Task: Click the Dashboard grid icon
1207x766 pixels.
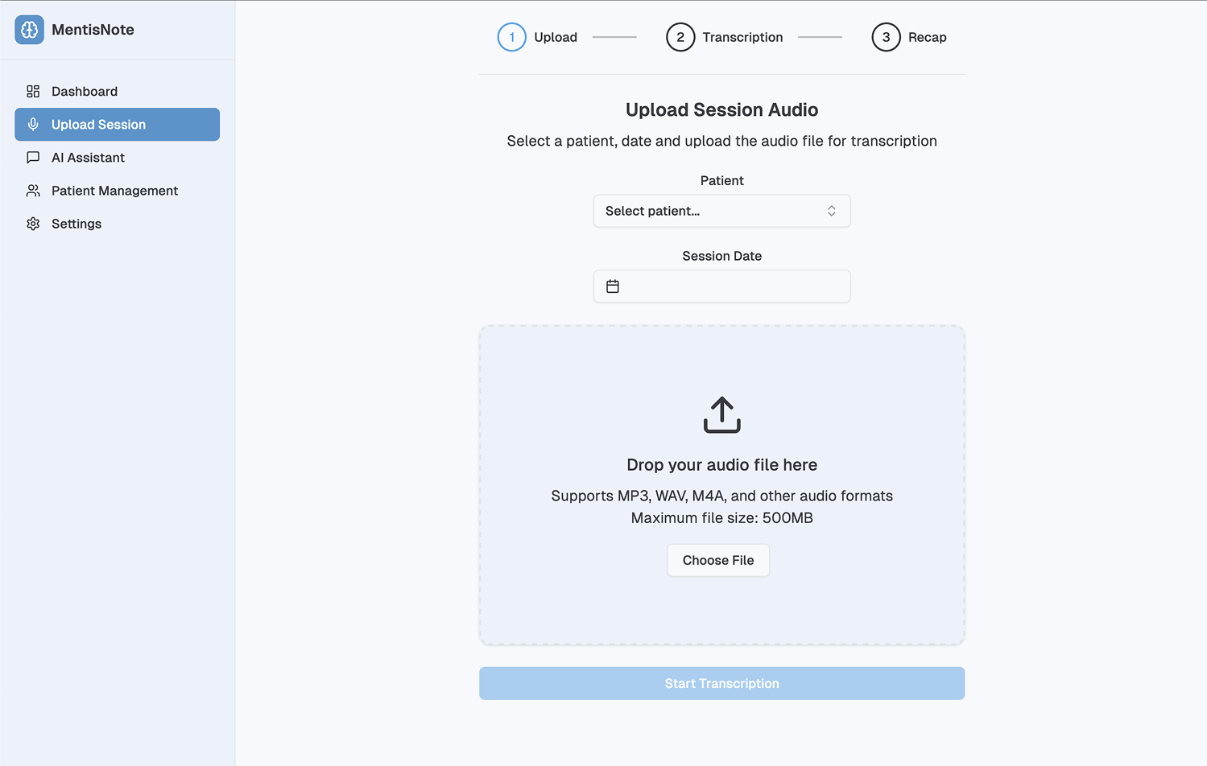Action: (33, 92)
